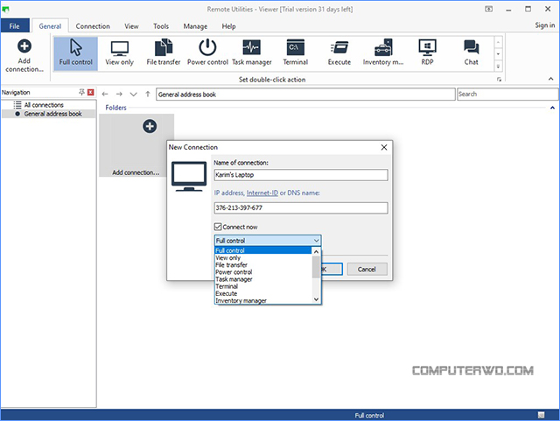Click the IP address input field
Image resolution: width=560 pixels, height=421 pixels.
coord(301,208)
